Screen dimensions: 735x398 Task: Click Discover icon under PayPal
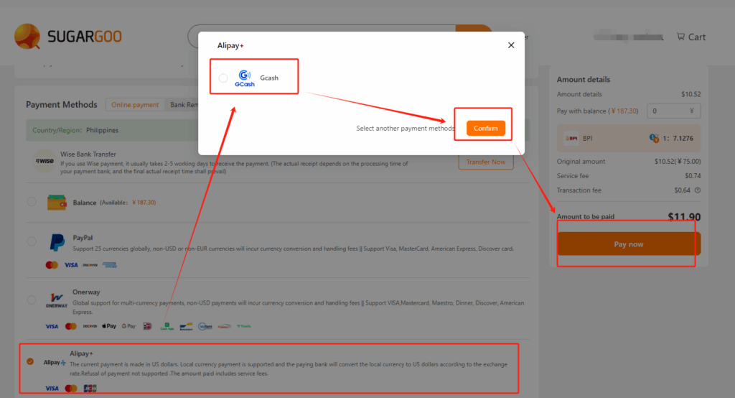pyautogui.click(x=90, y=265)
